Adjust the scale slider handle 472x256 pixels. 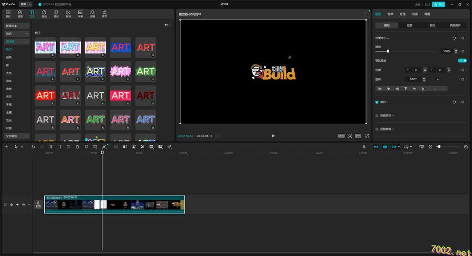tap(388, 51)
